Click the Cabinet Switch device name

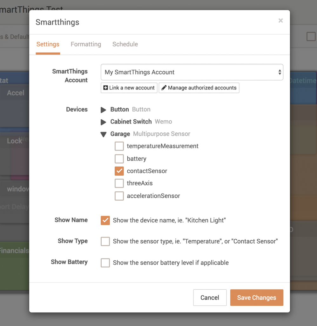131,122
